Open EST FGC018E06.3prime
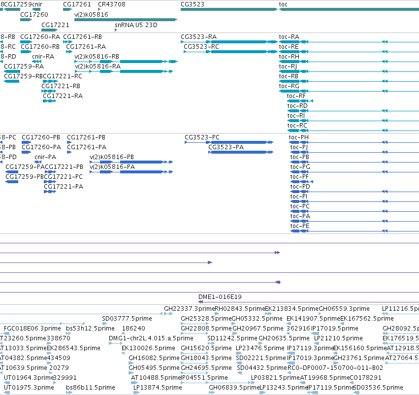The height and width of the screenshot is (395, 419). click(7, 333)
